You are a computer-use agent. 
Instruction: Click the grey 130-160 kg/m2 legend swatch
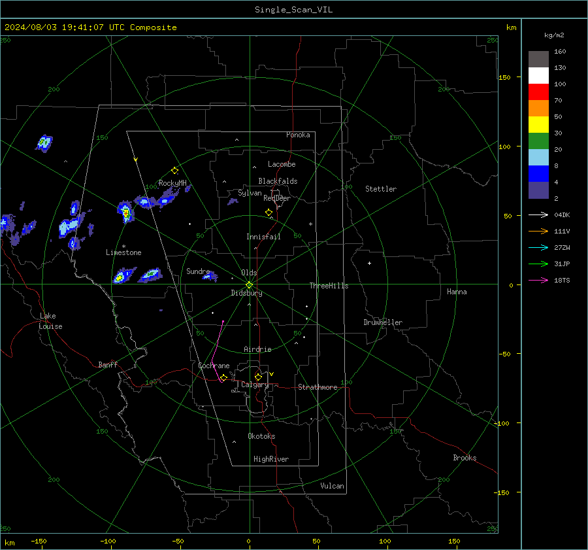click(538, 60)
